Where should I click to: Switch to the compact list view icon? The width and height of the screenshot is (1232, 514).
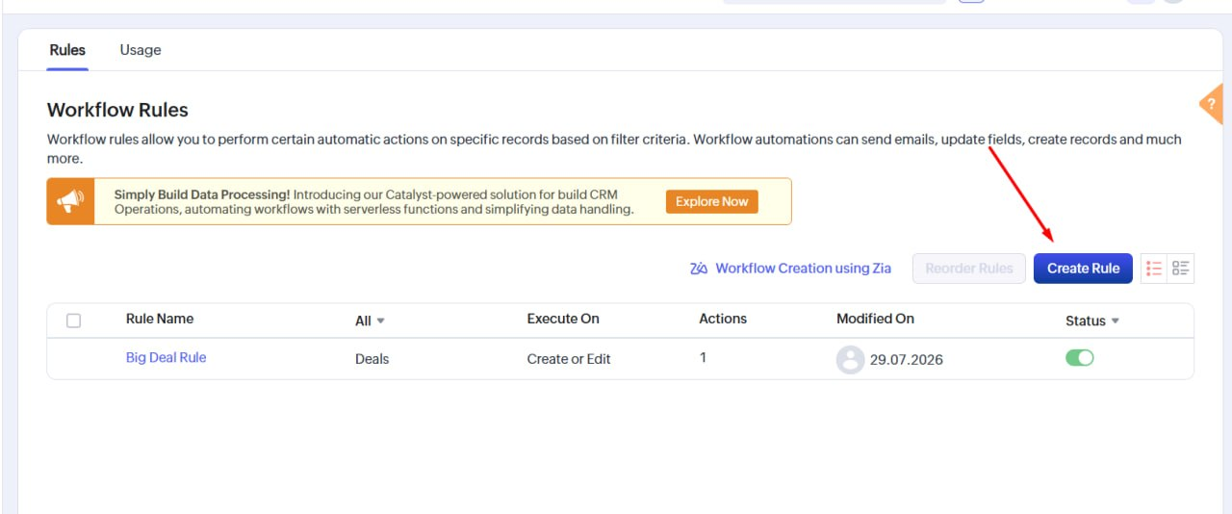tap(1154, 269)
